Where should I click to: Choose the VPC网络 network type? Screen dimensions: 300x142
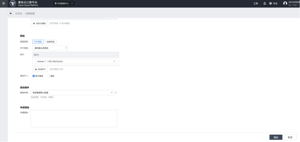38,42
